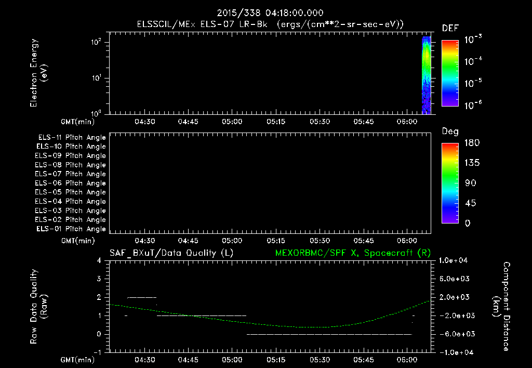The height and width of the screenshot is (368, 532).
Task: Click the ELS-10 Pitch Angle row label
Action: 71,147
